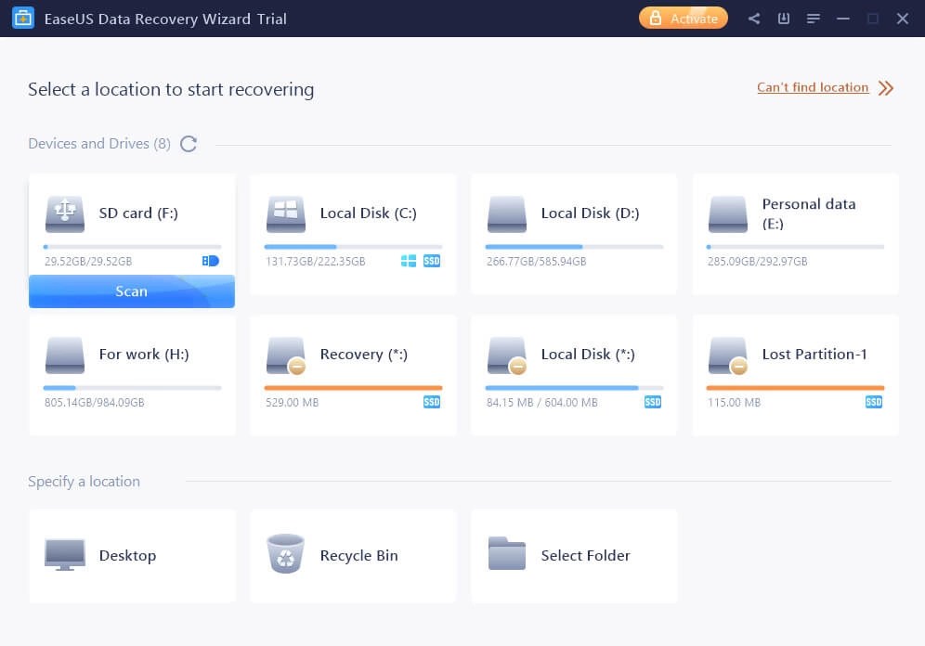925x646 pixels.
Task: Choose the Desktop location icon
Action: pos(64,554)
